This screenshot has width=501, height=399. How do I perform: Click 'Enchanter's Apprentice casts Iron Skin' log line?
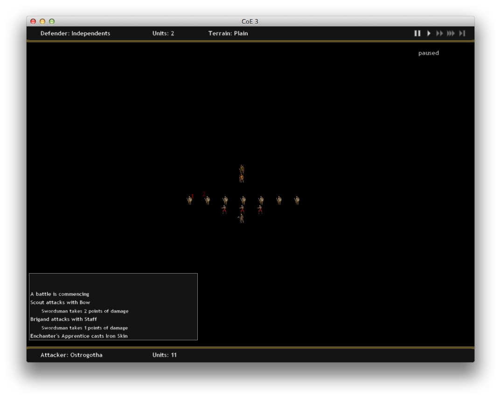click(79, 336)
